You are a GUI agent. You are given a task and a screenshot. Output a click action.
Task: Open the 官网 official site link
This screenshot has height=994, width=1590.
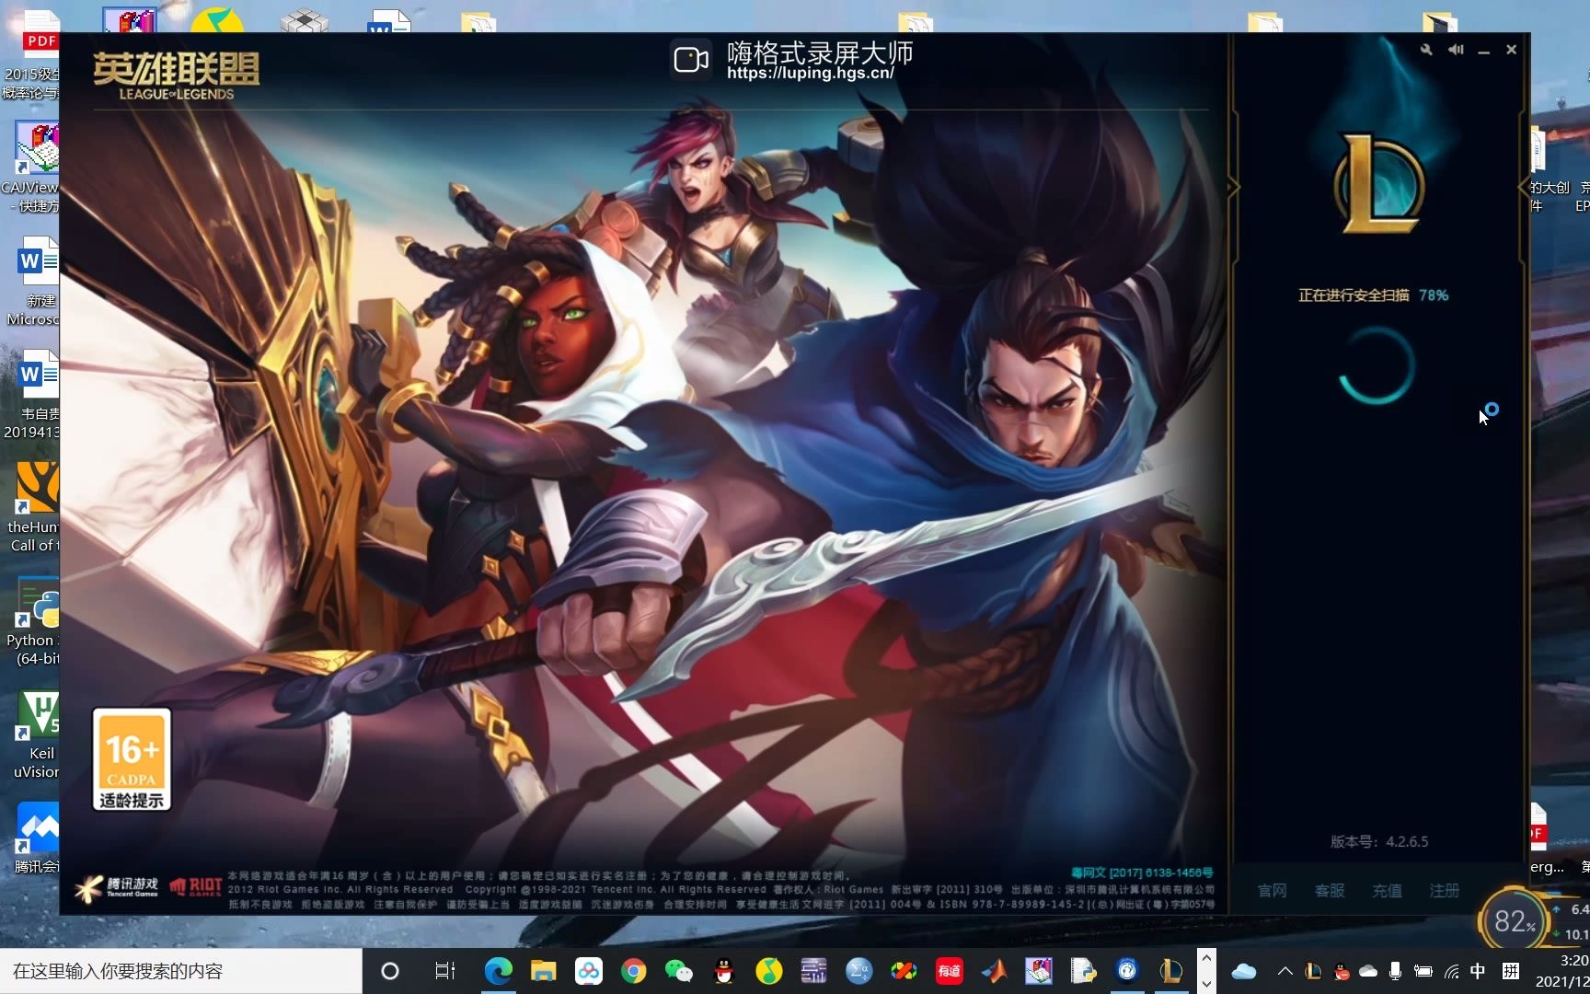click(1273, 891)
